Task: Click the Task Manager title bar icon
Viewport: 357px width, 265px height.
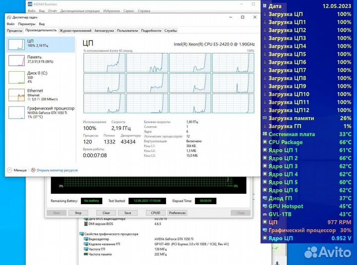Action: pos(10,17)
